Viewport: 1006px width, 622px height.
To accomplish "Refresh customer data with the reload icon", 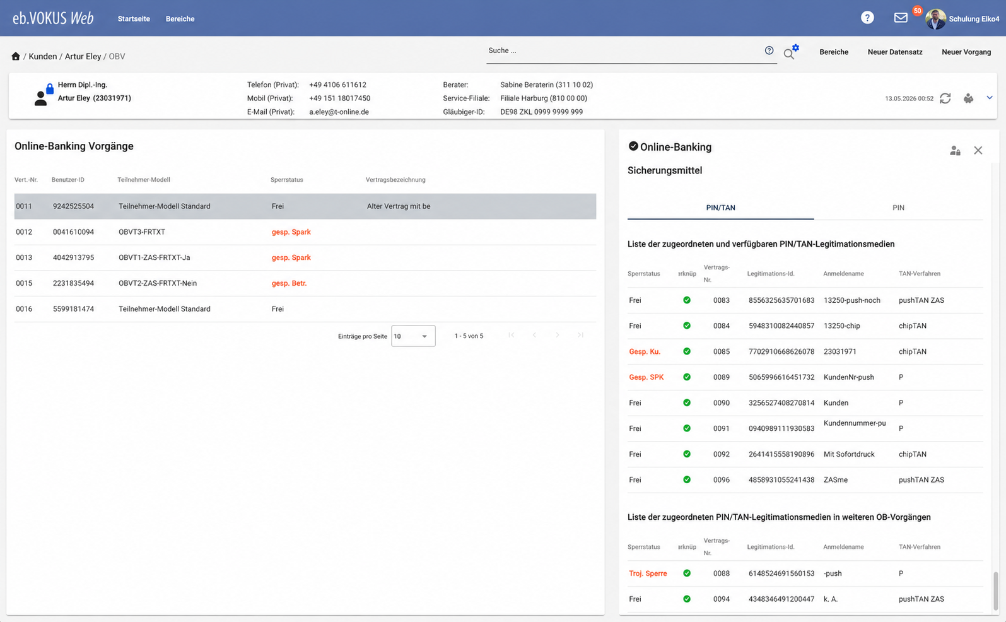I will tap(945, 98).
